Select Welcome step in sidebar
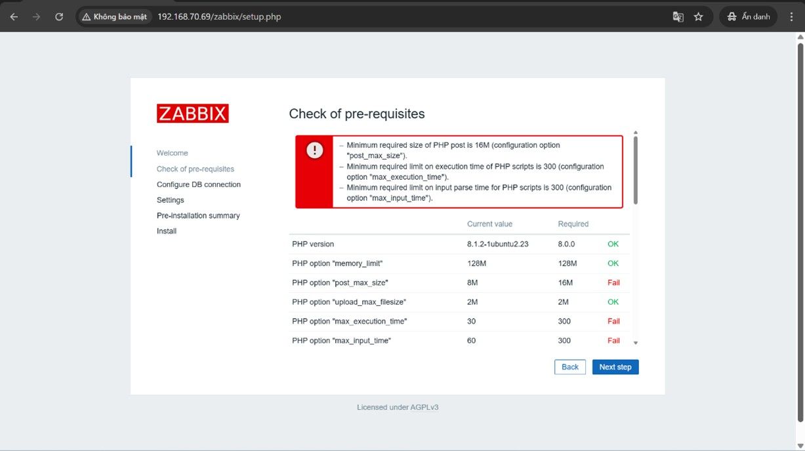 point(172,153)
